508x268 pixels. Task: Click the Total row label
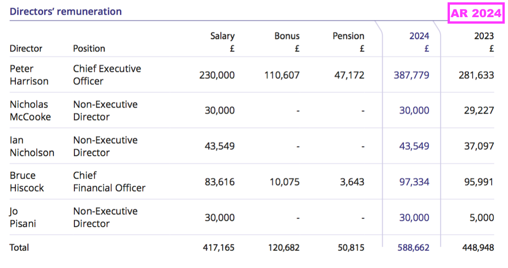coord(19,248)
